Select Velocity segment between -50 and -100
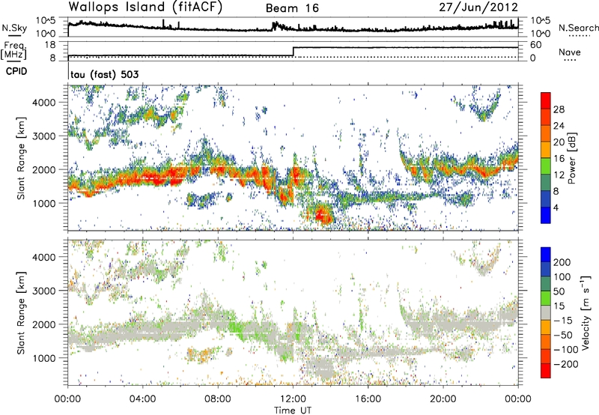Viewport: 599px width, 415px height. [546, 342]
